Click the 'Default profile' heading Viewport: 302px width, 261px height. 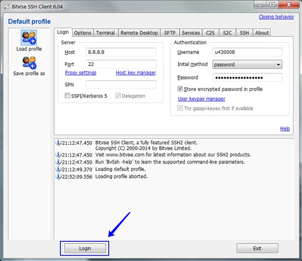coord(29,21)
